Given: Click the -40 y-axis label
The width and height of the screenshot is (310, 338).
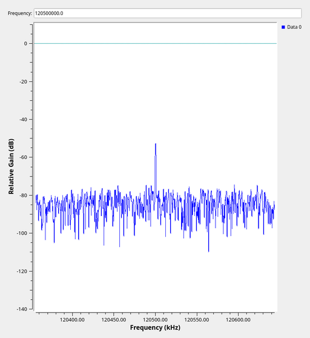Looking at the screenshot, I should [x=23, y=120].
